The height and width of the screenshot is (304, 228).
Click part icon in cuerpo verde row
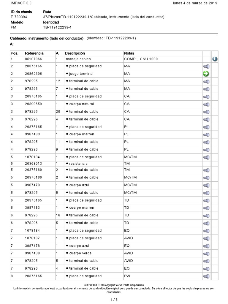click(x=206, y=254)
